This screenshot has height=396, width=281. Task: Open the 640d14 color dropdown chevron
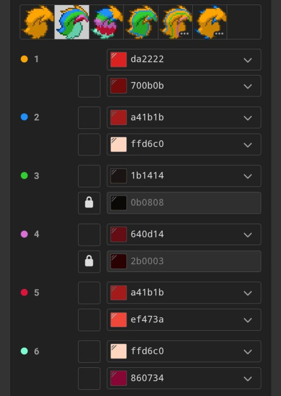[248, 235]
